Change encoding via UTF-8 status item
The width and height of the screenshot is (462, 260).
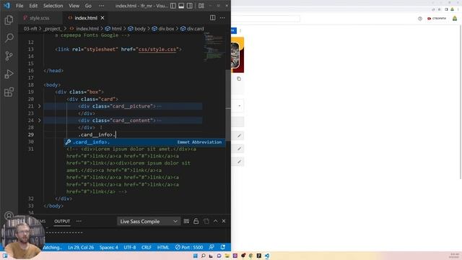(130, 247)
